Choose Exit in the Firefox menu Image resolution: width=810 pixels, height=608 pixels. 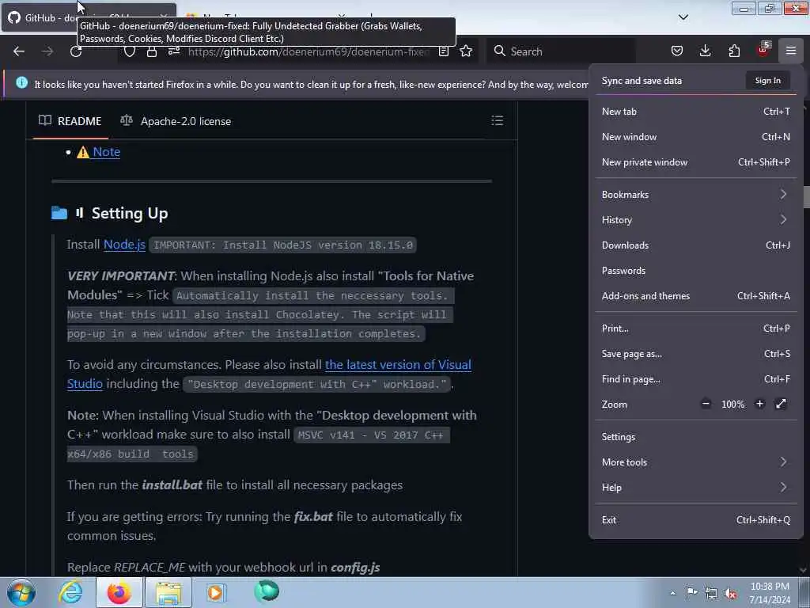(695, 520)
